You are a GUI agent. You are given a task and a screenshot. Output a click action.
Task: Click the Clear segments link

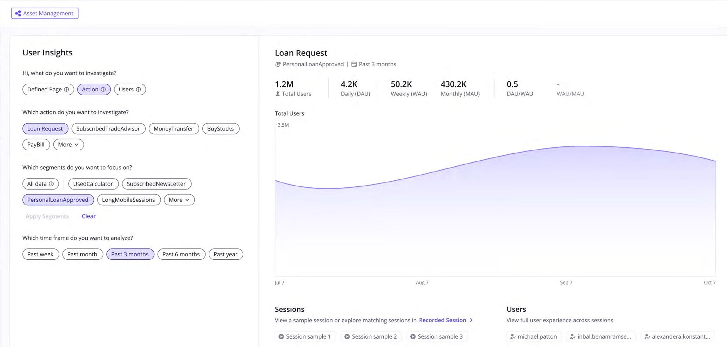click(x=89, y=216)
